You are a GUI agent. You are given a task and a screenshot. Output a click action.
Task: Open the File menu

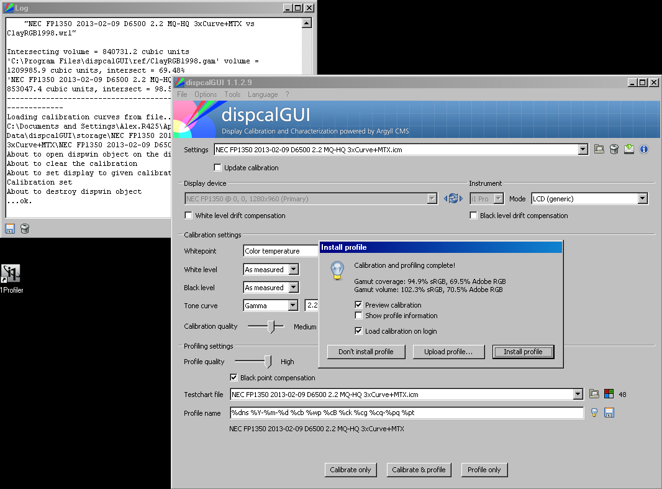tap(182, 94)
